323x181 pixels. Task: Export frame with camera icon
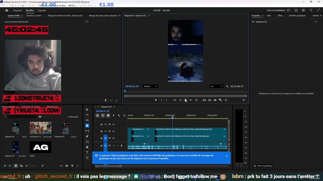[215, 100]
